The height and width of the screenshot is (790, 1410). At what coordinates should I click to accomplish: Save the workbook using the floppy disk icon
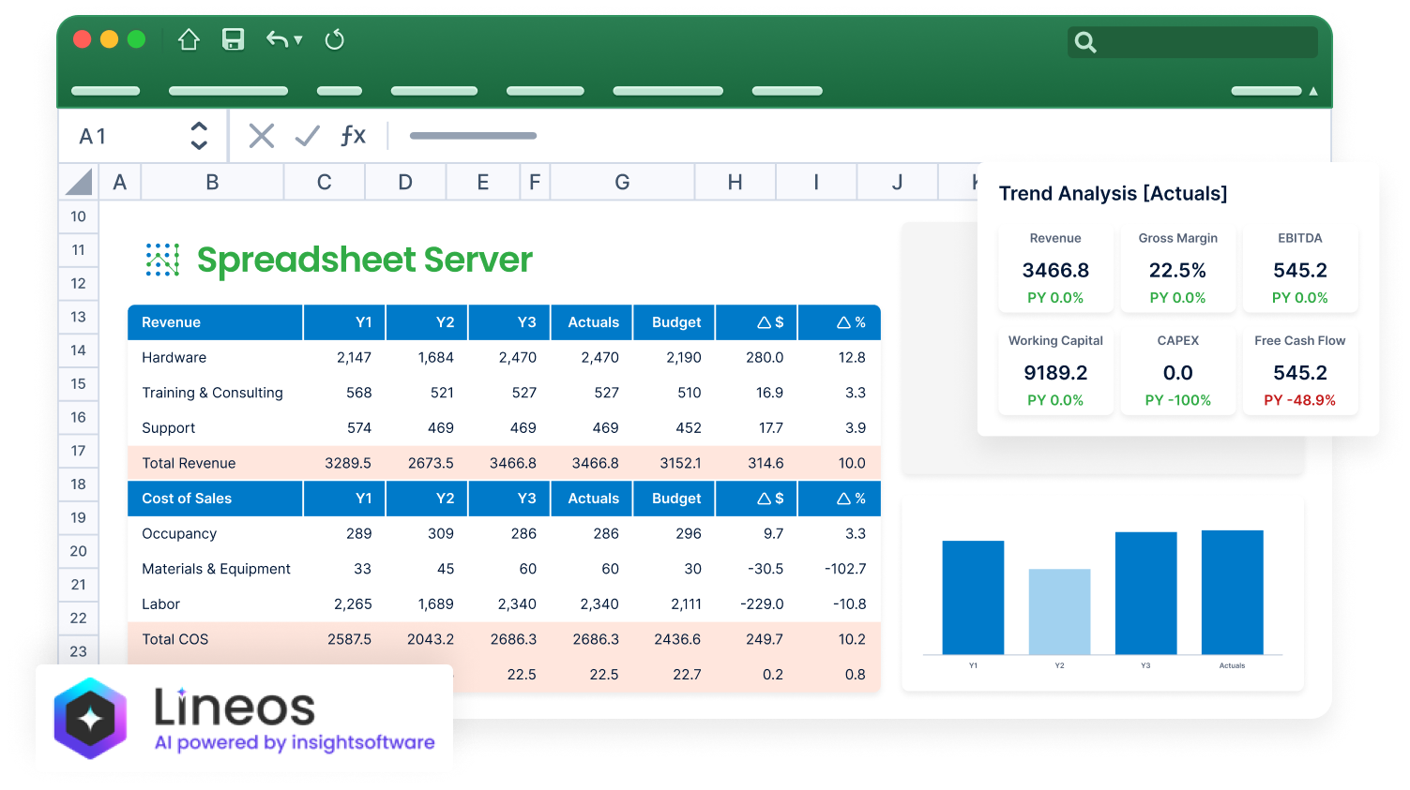(x=233, y=39)
